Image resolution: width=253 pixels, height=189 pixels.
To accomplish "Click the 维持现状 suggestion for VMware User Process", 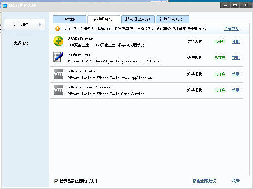I will click(x=194, y=90).
